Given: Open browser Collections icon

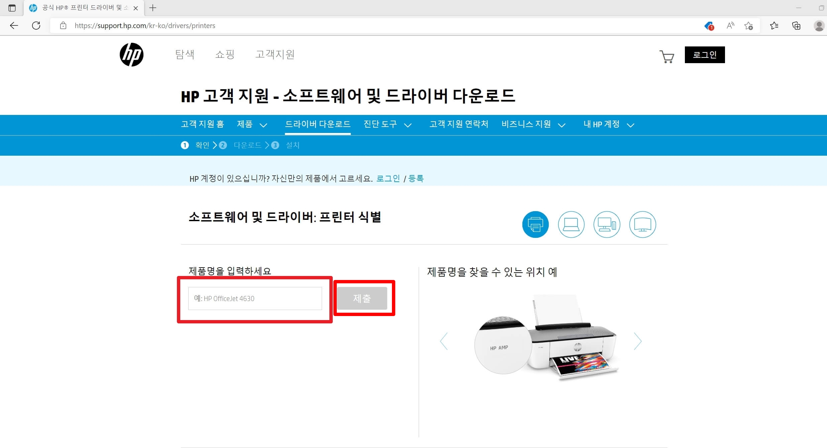Looking at the screenshot, I should pyautogui.click(x=796, y=26).
